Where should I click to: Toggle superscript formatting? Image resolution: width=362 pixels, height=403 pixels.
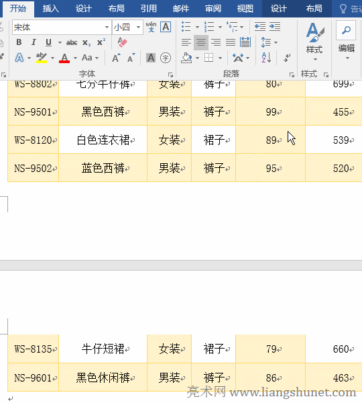tap(101, 42)
